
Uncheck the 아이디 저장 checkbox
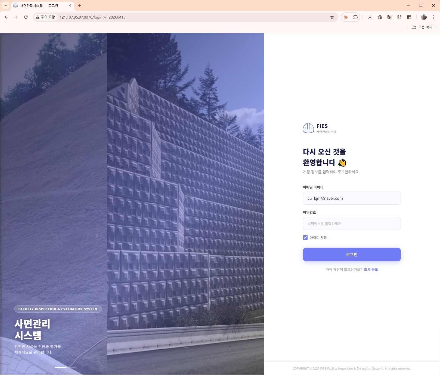[305, 237]
